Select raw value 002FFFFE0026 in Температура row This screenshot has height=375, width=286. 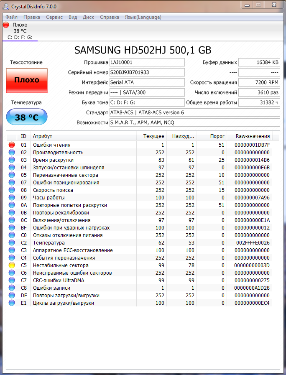(x=253, y=243)
